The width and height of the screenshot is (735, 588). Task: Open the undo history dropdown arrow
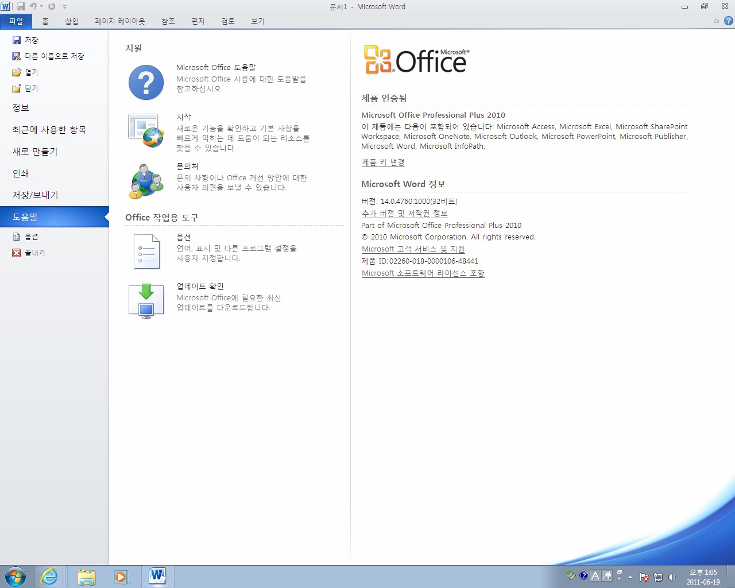click(x=41, y=6)
